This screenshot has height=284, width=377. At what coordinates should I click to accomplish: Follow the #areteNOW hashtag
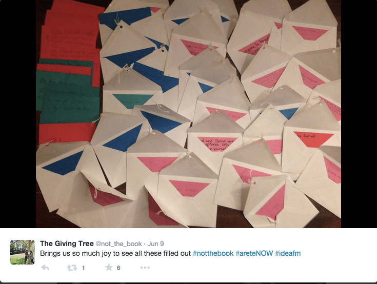(x=254, y=253)
